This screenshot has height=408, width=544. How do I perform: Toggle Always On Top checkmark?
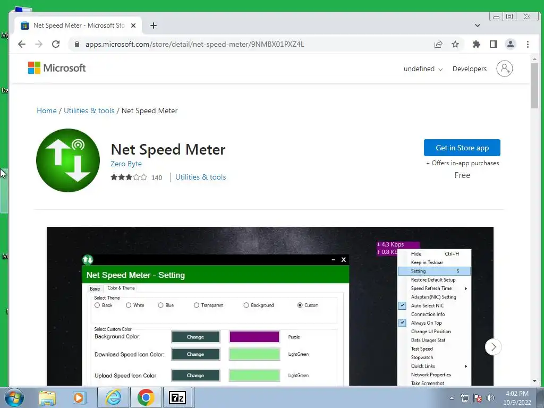402,322
